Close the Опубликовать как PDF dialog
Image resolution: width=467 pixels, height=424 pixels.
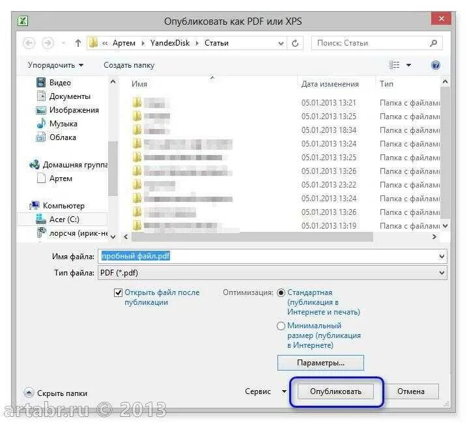pyautogui.click(x=441, y=19)
